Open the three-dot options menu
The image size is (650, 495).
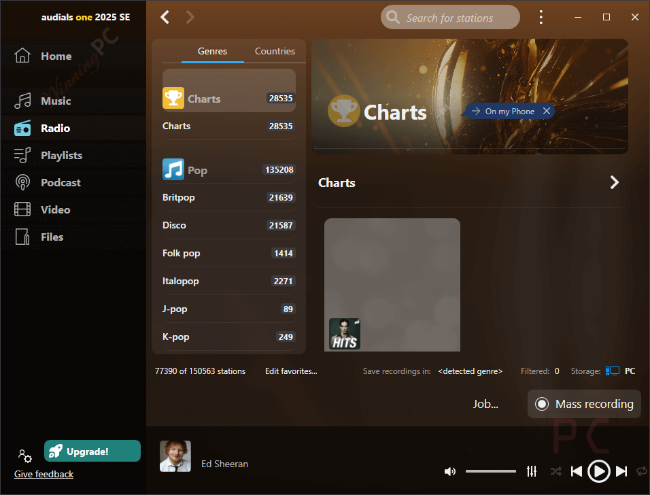point(541,17)
